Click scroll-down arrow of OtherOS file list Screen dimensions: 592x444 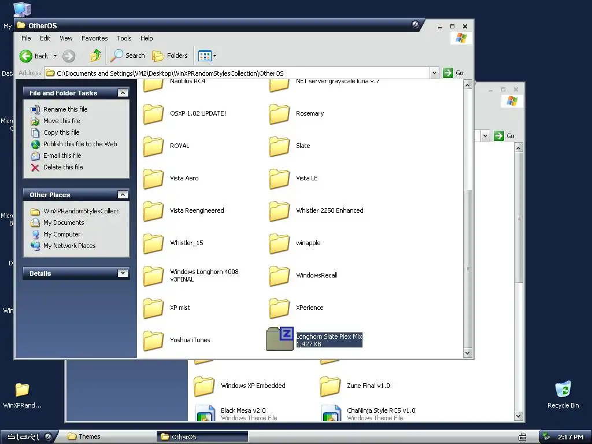point(467,353)
